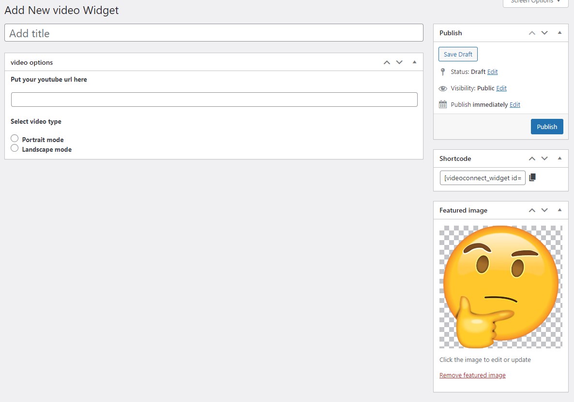Select Portrait mode radio button
This screenshot has width=574, height=402.
point(15,138)
